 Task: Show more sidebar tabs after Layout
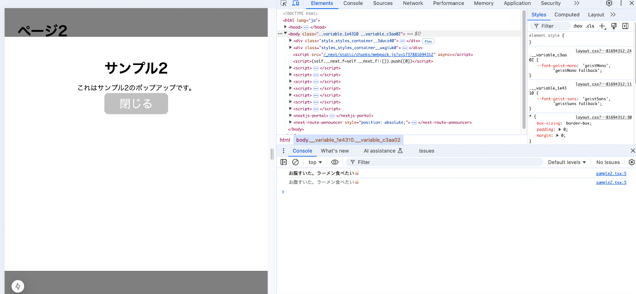pos(613,15)
